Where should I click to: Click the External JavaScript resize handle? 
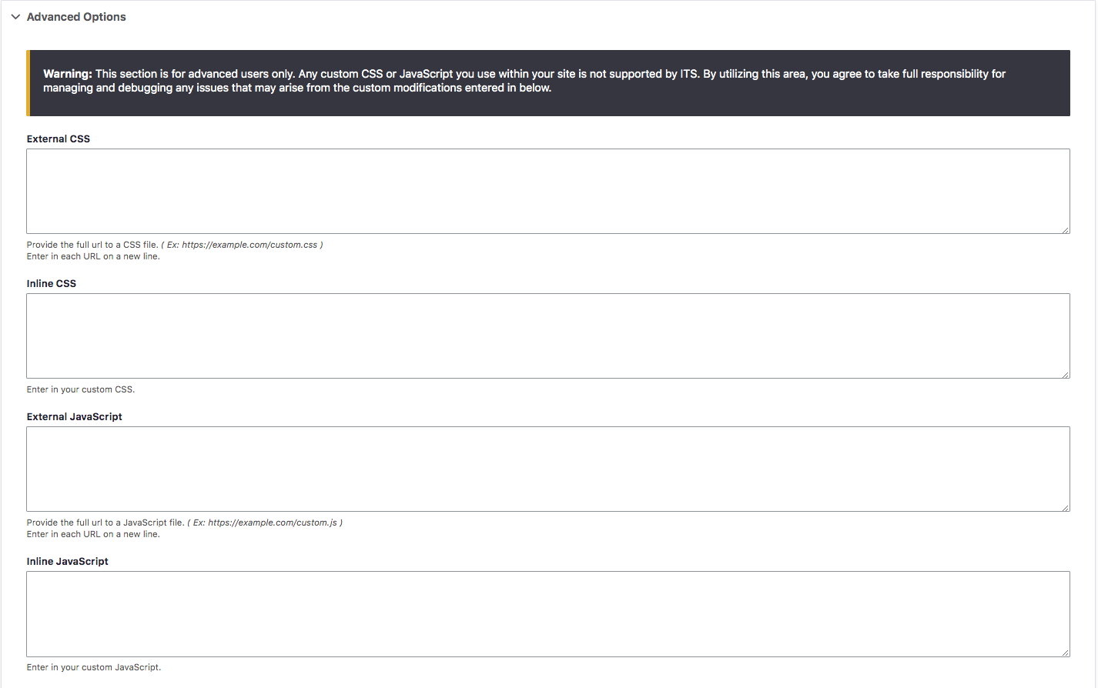[x=1066, y=507]
